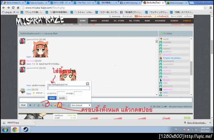Switch to Dota 2 Lounge tab
Viewport: 214px width, 140px height.
click(177, 3)
